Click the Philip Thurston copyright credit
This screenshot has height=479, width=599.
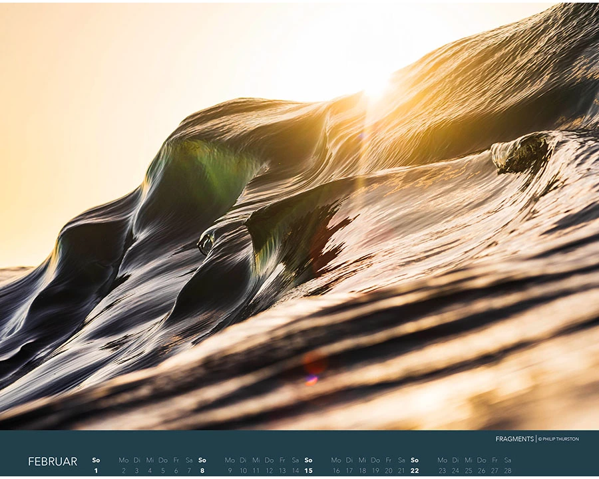tap(558, 439)
